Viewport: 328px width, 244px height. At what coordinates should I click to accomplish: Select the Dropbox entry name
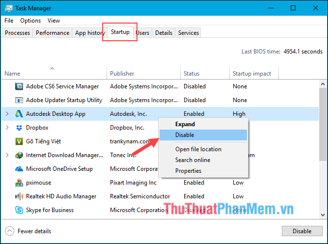click(x=37, y=128)
